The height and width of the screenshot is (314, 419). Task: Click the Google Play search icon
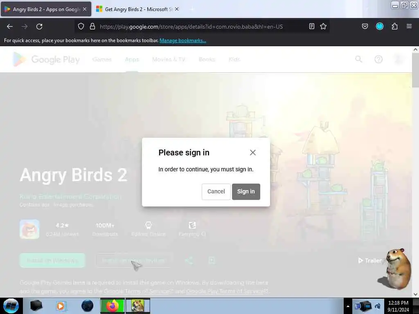tap(358, 59)
